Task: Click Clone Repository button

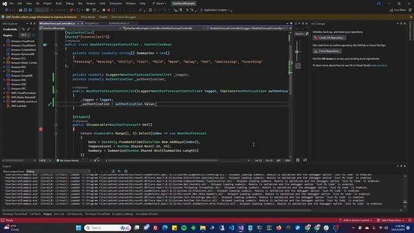Action: (327, 51)
